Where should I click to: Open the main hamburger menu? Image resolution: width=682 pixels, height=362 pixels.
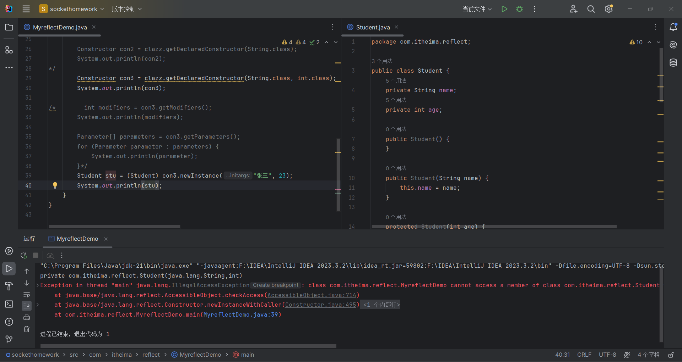[x=26, y=9]
